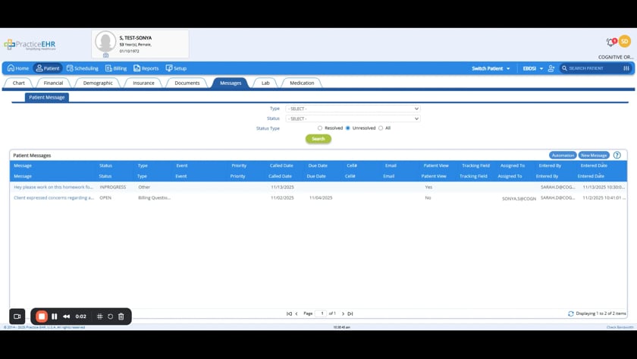Open the notifications bell icon
Viewport: 637px width, 359px height.
click(x=610, y=42)
